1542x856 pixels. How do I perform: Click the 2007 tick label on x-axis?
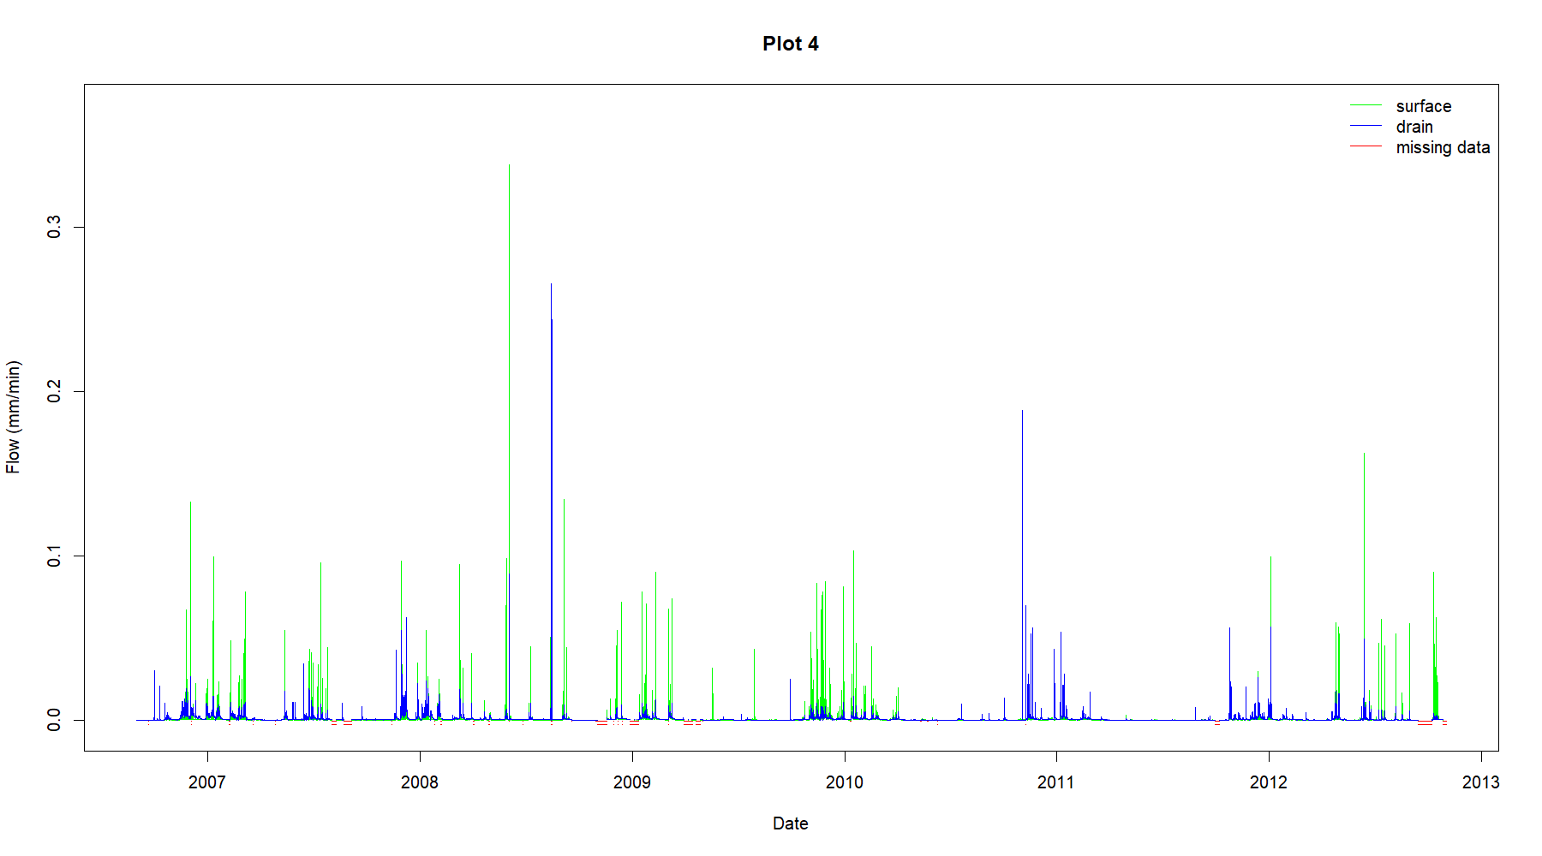pos(206,782)
